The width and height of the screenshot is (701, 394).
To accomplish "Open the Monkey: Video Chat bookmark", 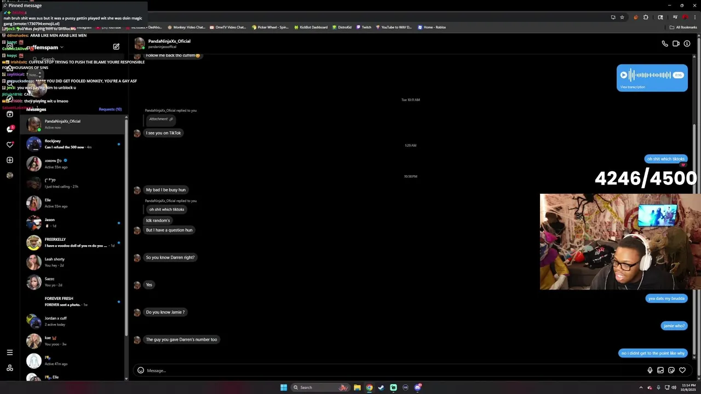I will click(x=186, y=27).
